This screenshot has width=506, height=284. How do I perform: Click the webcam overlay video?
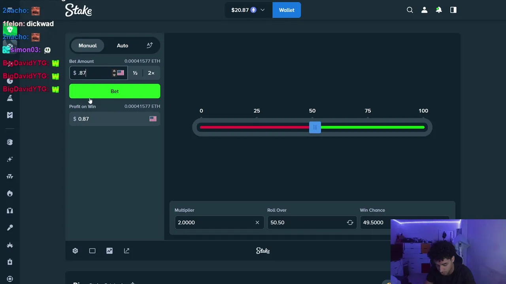[x=448, y=252]
